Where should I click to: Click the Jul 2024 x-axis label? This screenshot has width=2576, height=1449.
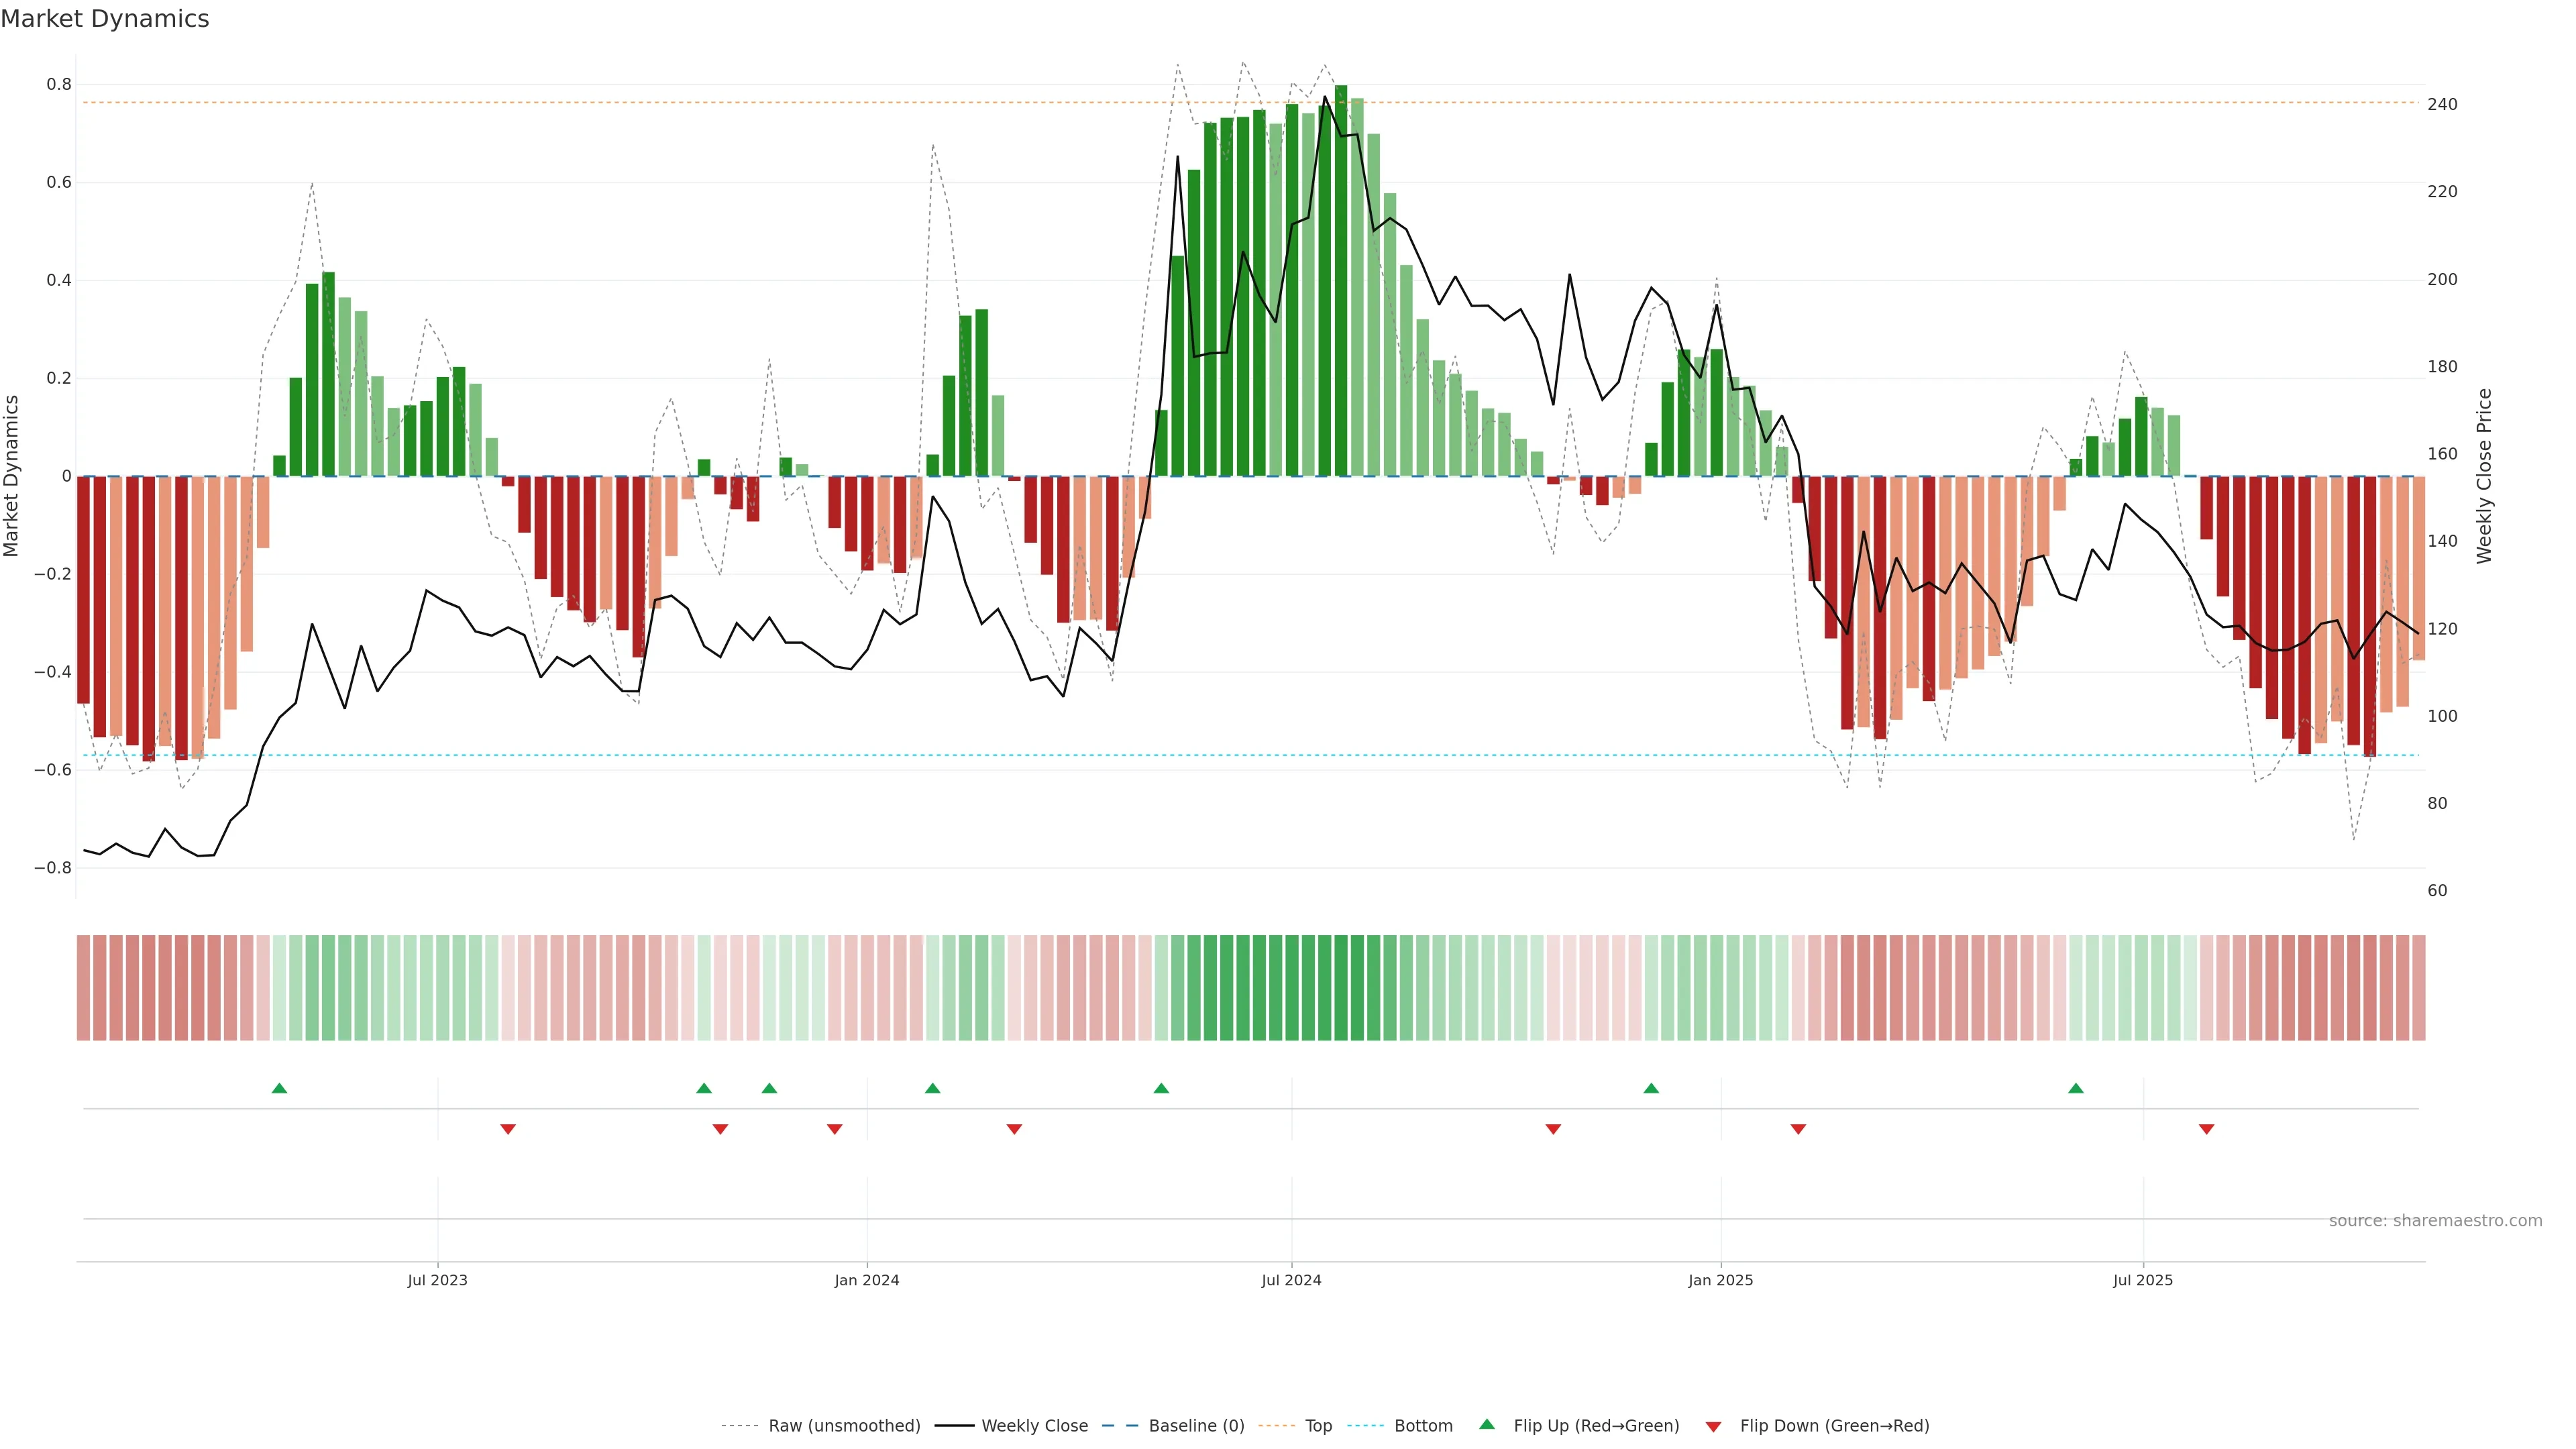pos(1291,1280)
